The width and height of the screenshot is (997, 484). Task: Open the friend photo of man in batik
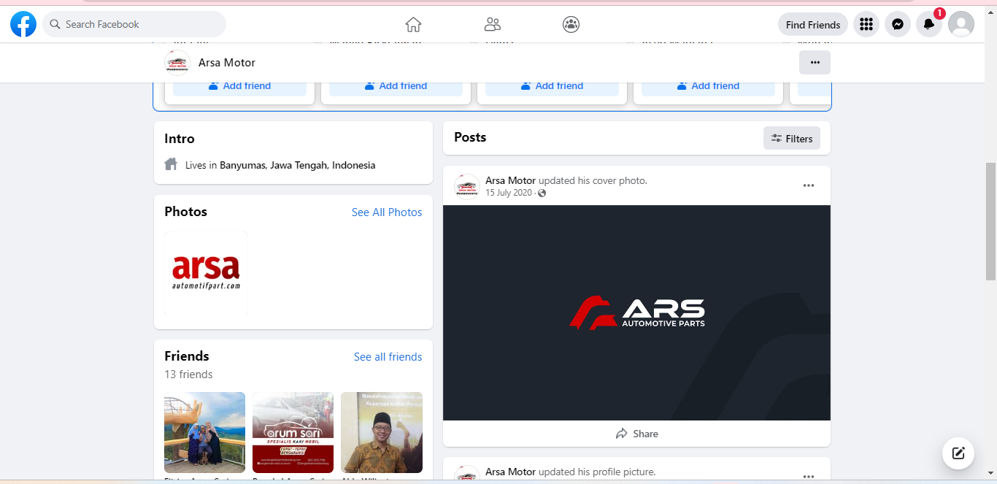tap(382, 433)
